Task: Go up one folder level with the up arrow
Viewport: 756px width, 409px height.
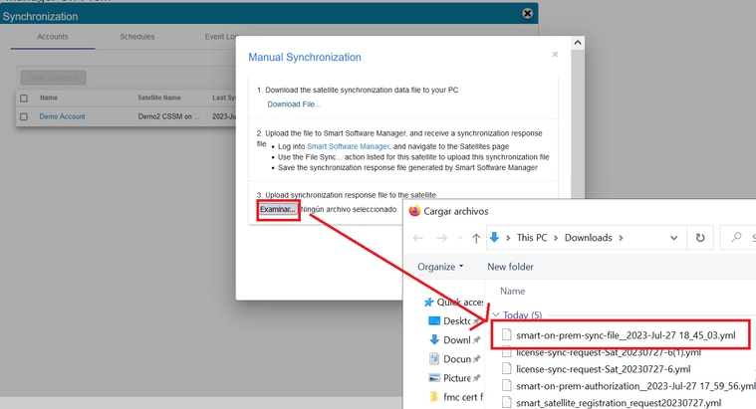Action: point(476,238)
